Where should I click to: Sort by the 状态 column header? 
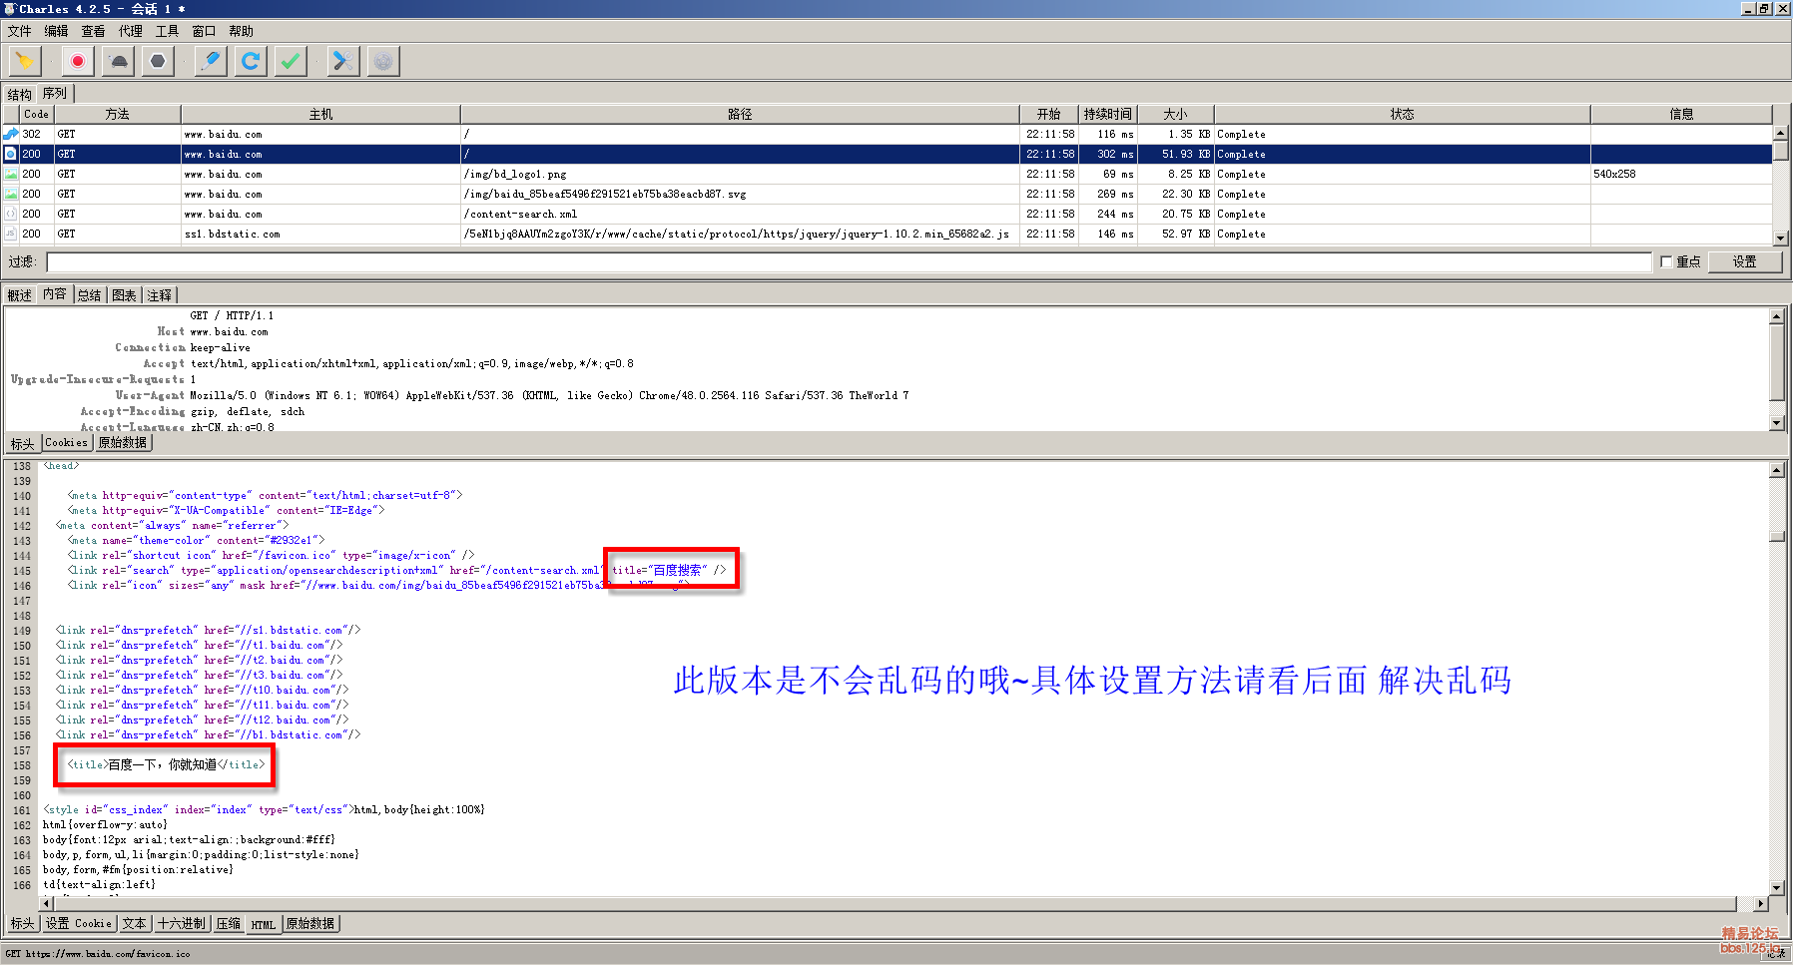click(1403, 114)
